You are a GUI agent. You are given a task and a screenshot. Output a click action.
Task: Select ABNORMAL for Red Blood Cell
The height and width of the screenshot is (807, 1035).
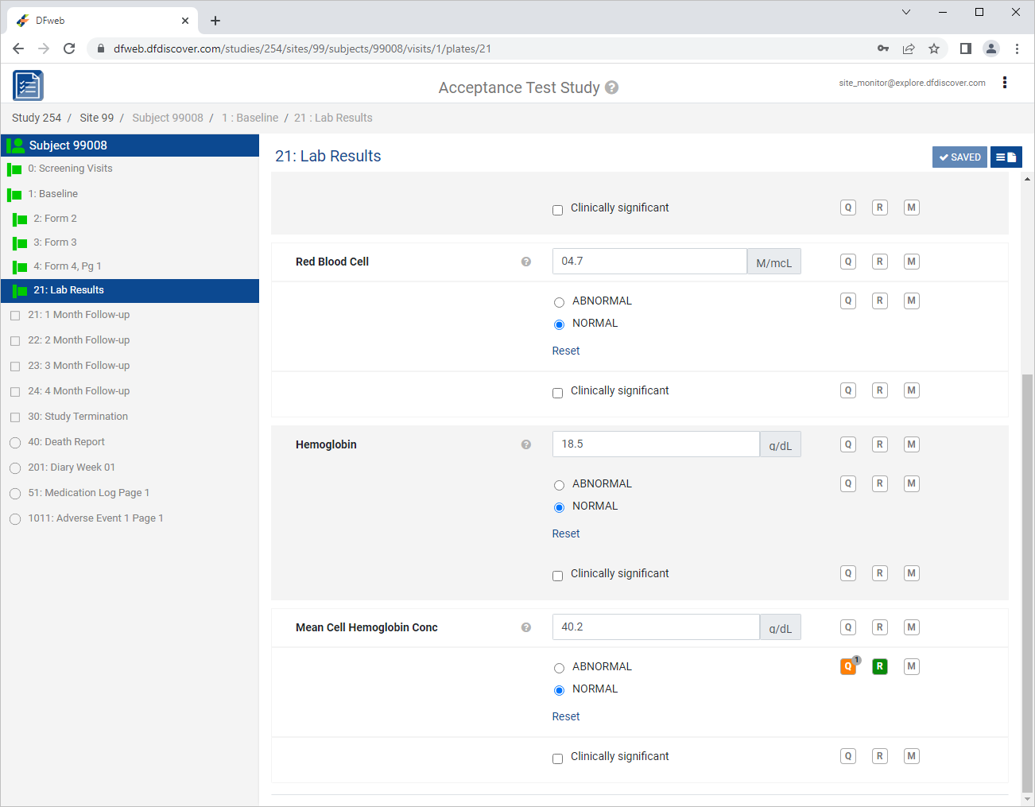pos(560,302)
